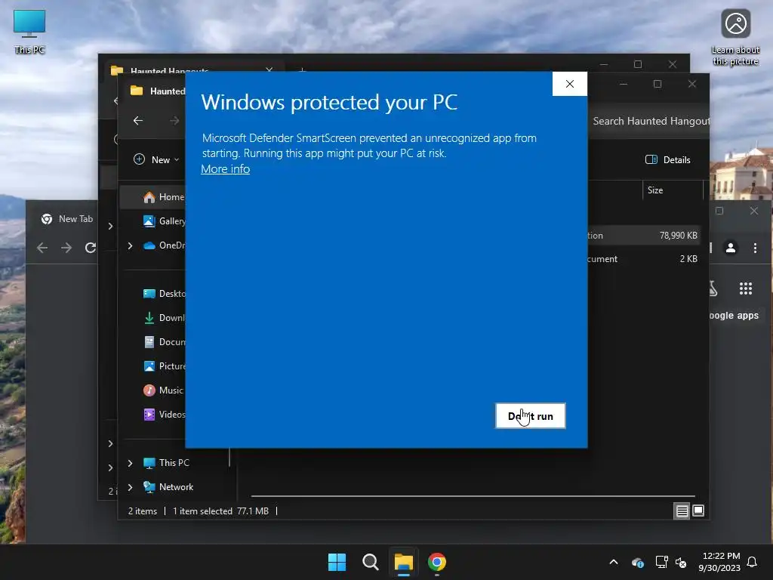Open the Chrome profile icon
This screenshot has width=773, height=580.
731,248
